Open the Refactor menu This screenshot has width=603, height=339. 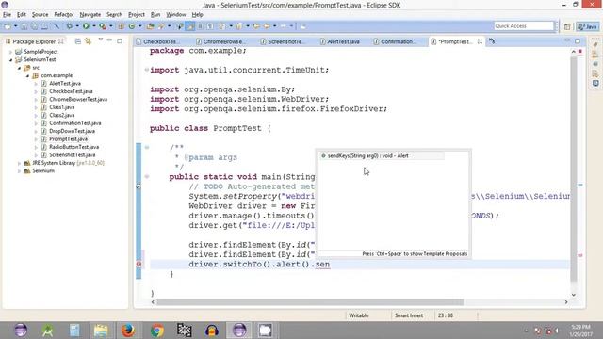point(64,15)
